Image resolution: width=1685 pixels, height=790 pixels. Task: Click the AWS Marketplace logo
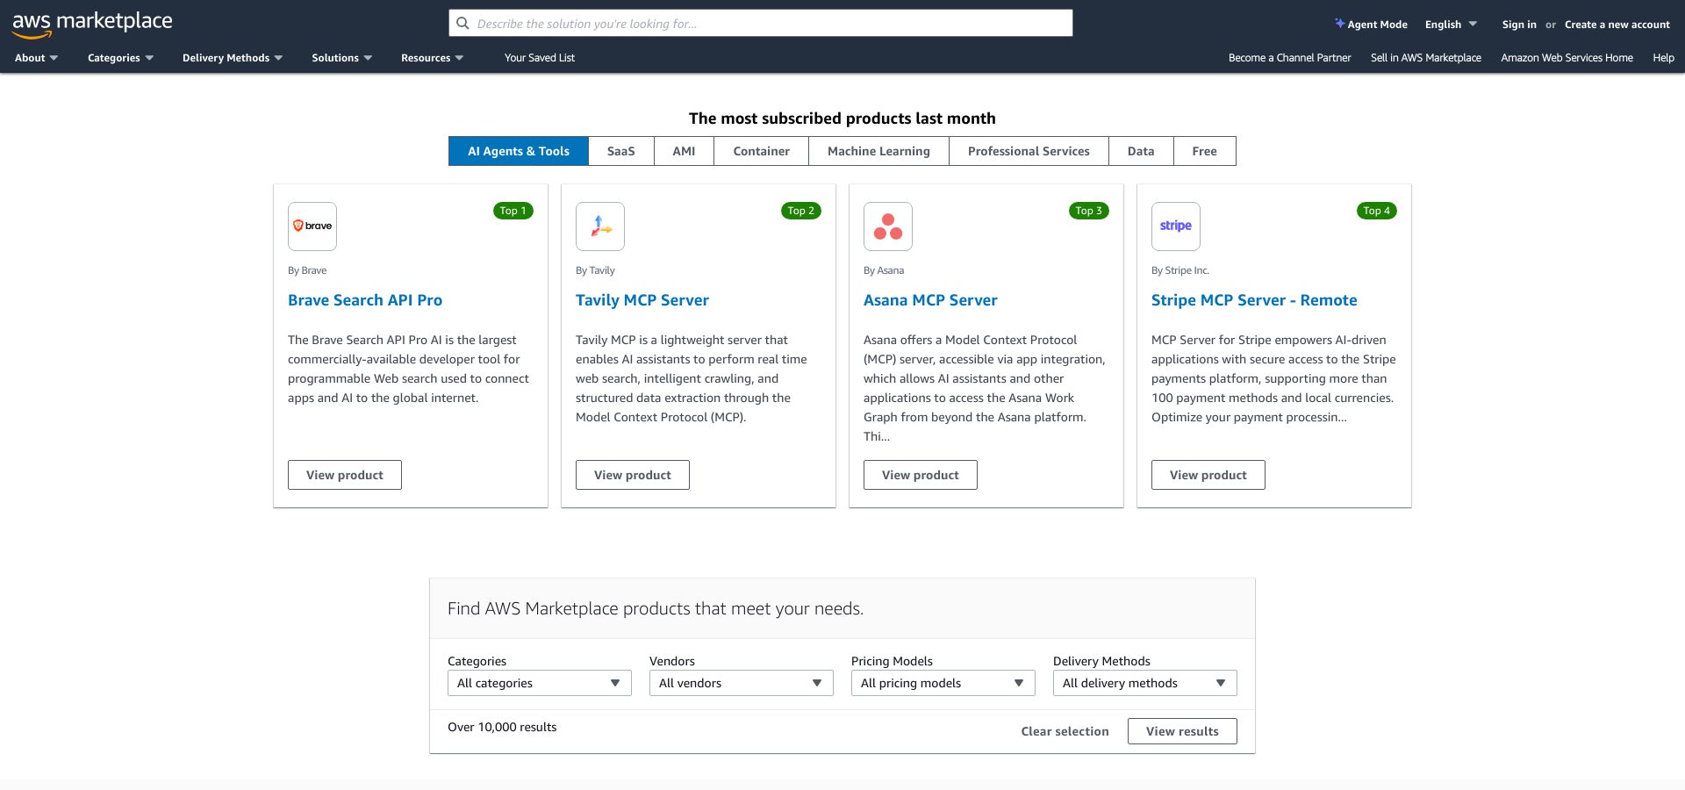click(92, 24)
